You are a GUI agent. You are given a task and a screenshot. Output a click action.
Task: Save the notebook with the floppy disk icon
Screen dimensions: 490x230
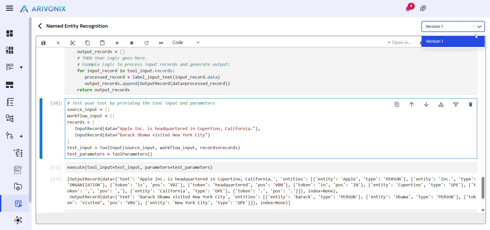pos(43,43)
